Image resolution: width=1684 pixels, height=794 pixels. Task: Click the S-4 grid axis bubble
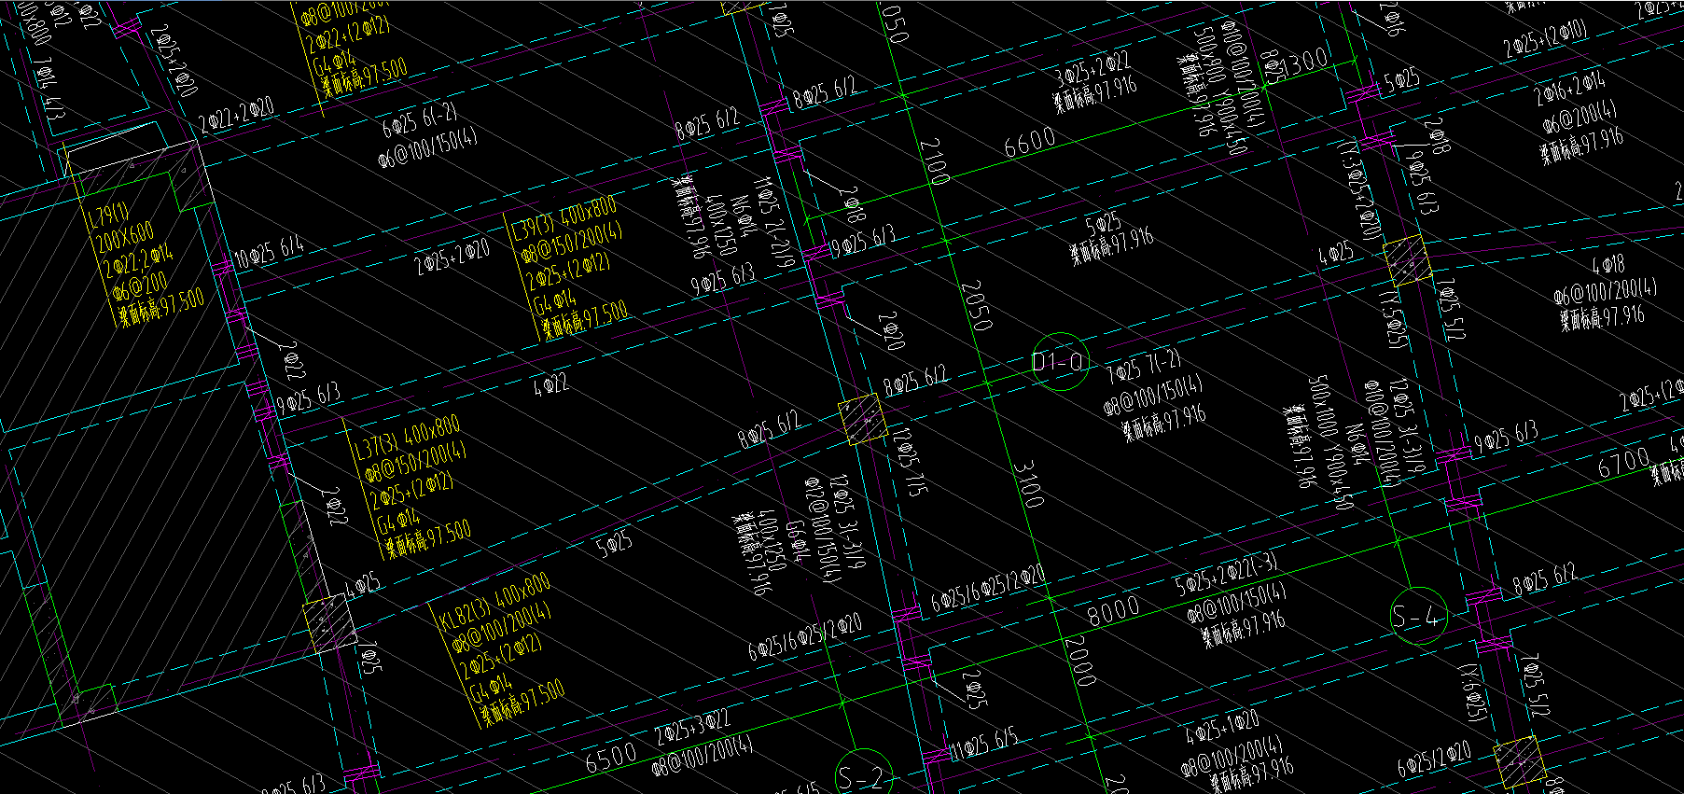(x=1418, y=616)
